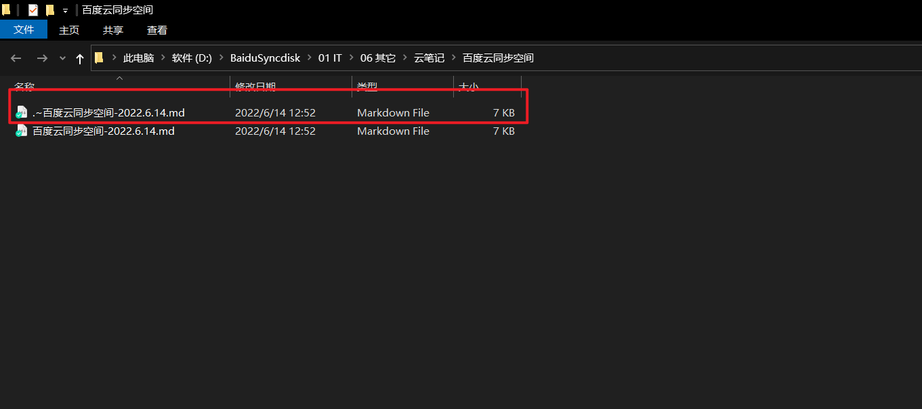Expand chevron after 此电脑 in address bar

[163, 58]
